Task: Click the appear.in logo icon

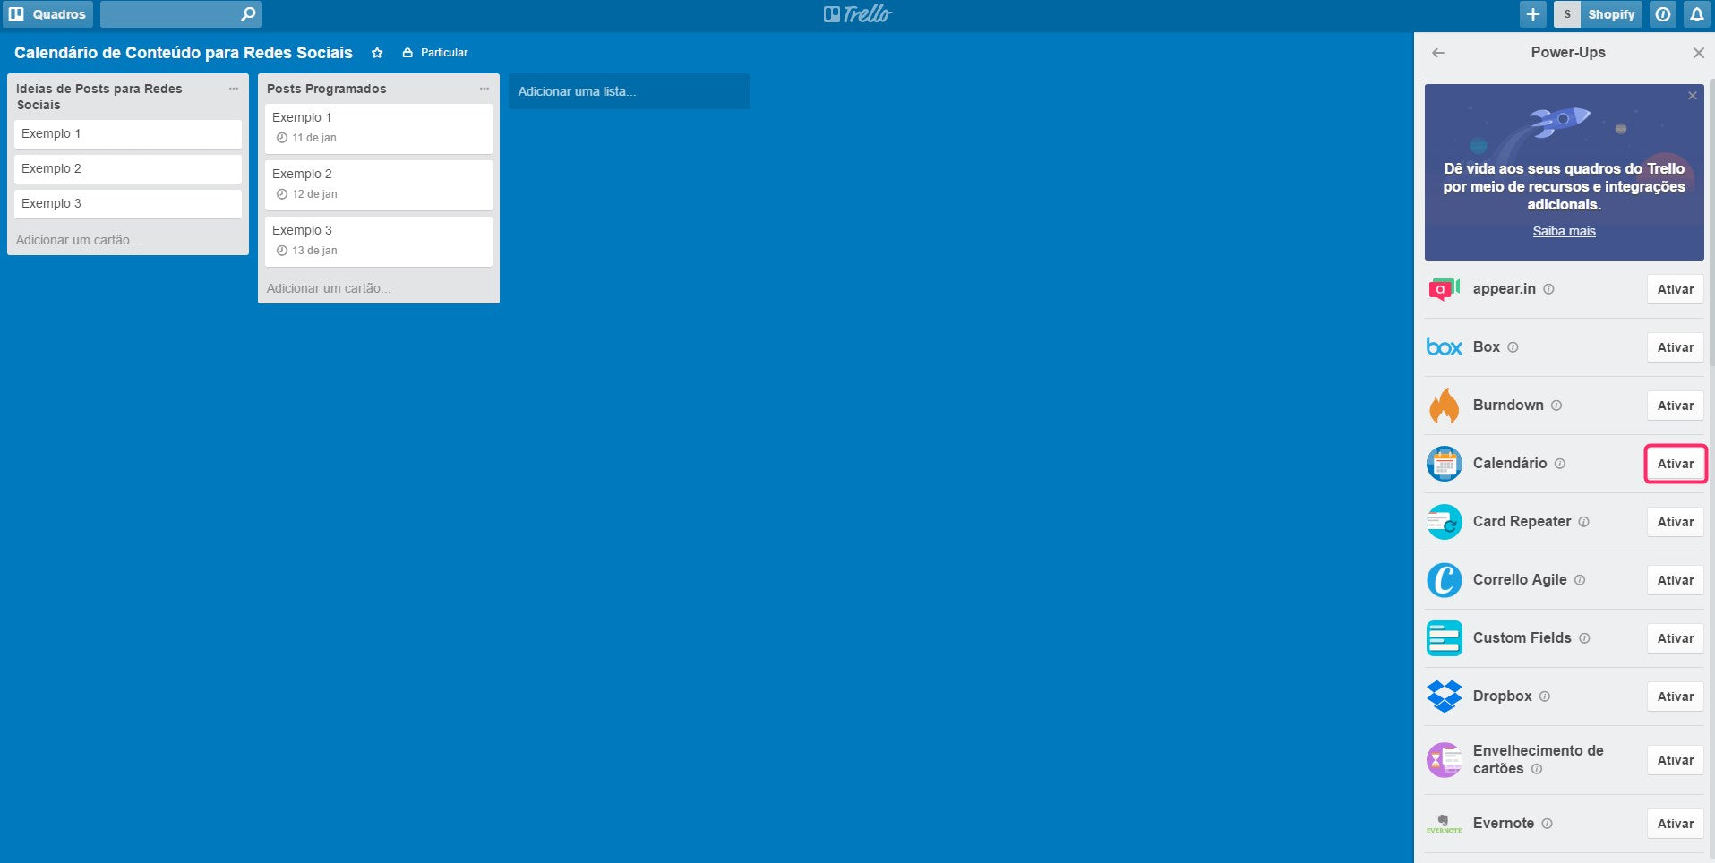Action: 1444,289
